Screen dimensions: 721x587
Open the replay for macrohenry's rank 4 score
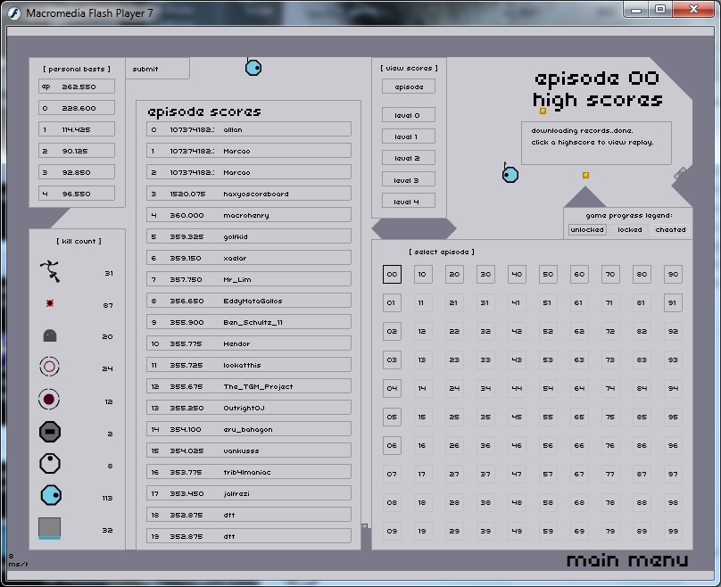pos(249,215)
